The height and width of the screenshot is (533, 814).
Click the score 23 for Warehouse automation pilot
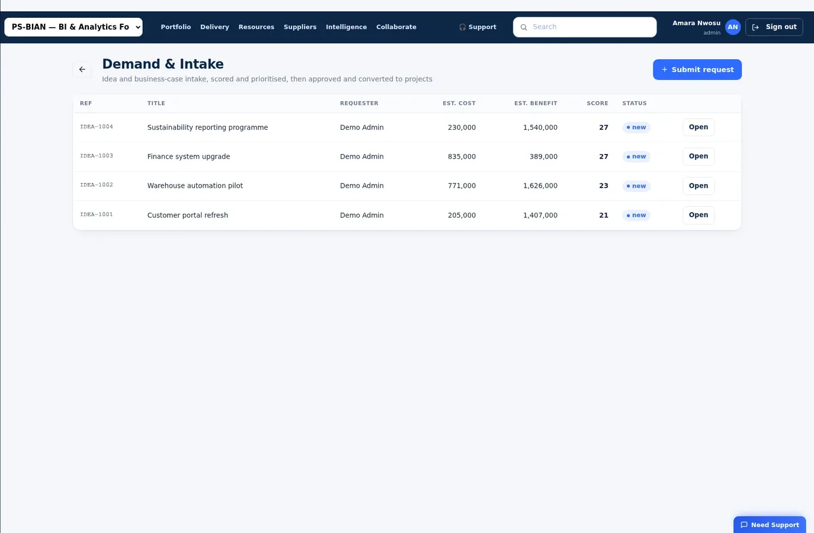(x=604, y=186)
